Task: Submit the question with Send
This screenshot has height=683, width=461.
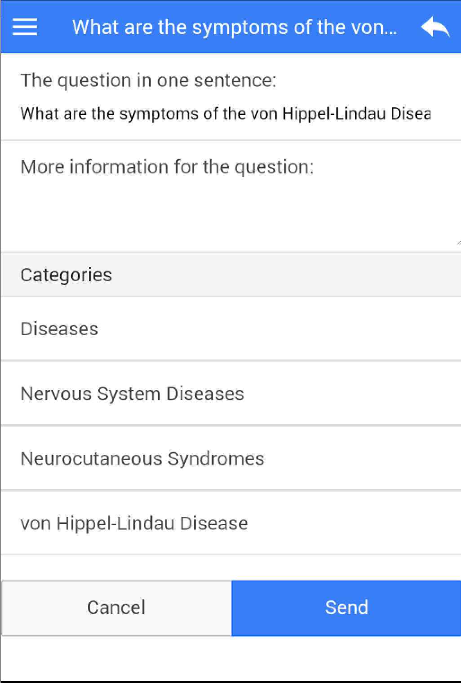Action: click(x=346, y=608)
